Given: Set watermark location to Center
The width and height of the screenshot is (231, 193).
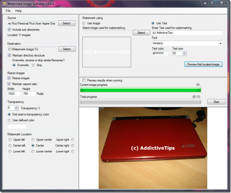Looking at the screenshot, I should coord(33,146).
